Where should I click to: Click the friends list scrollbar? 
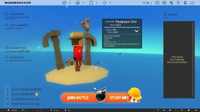click(x=193, y=60)
